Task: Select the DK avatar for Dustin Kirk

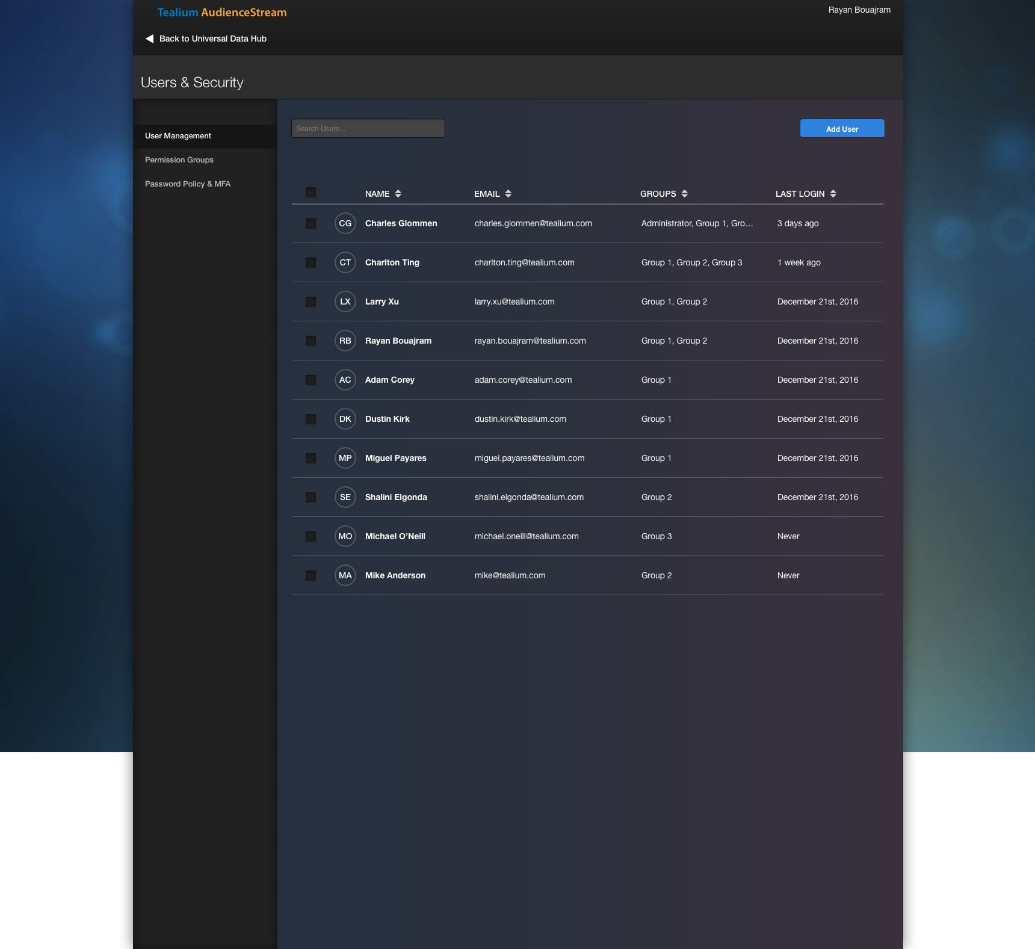Action: (x=345, y=419)
